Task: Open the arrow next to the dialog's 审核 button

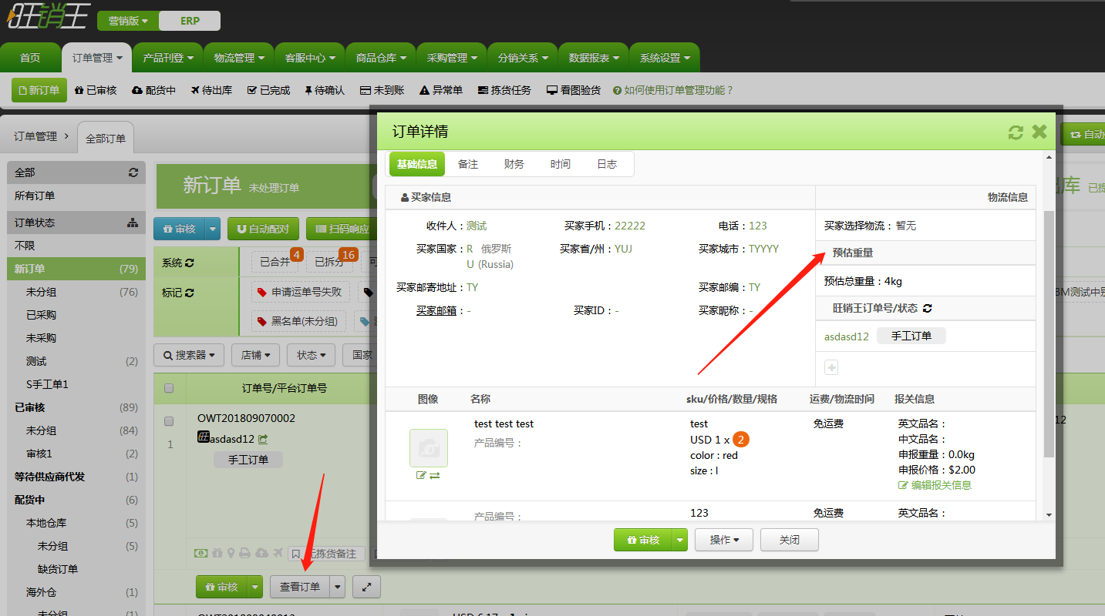Action: pyautogui.click(x=679, y=541)
